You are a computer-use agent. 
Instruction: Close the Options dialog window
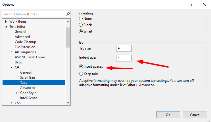click(204, 4)
